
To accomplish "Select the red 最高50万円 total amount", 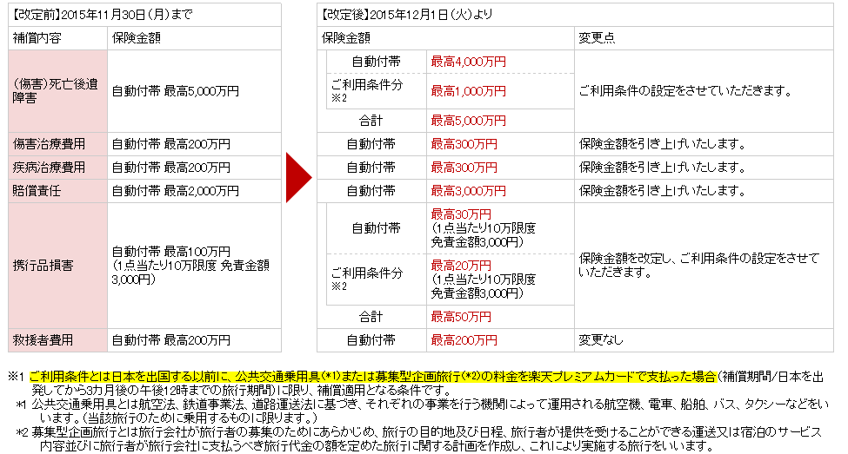I will tap(461, 317).
